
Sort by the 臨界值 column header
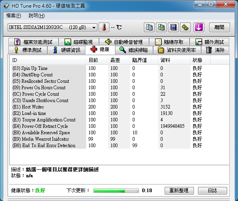pos(144,60)
